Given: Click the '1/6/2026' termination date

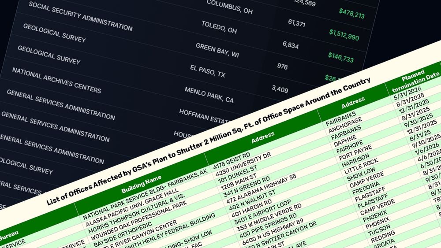Looking at the screenshot, I should coord(427,149).
